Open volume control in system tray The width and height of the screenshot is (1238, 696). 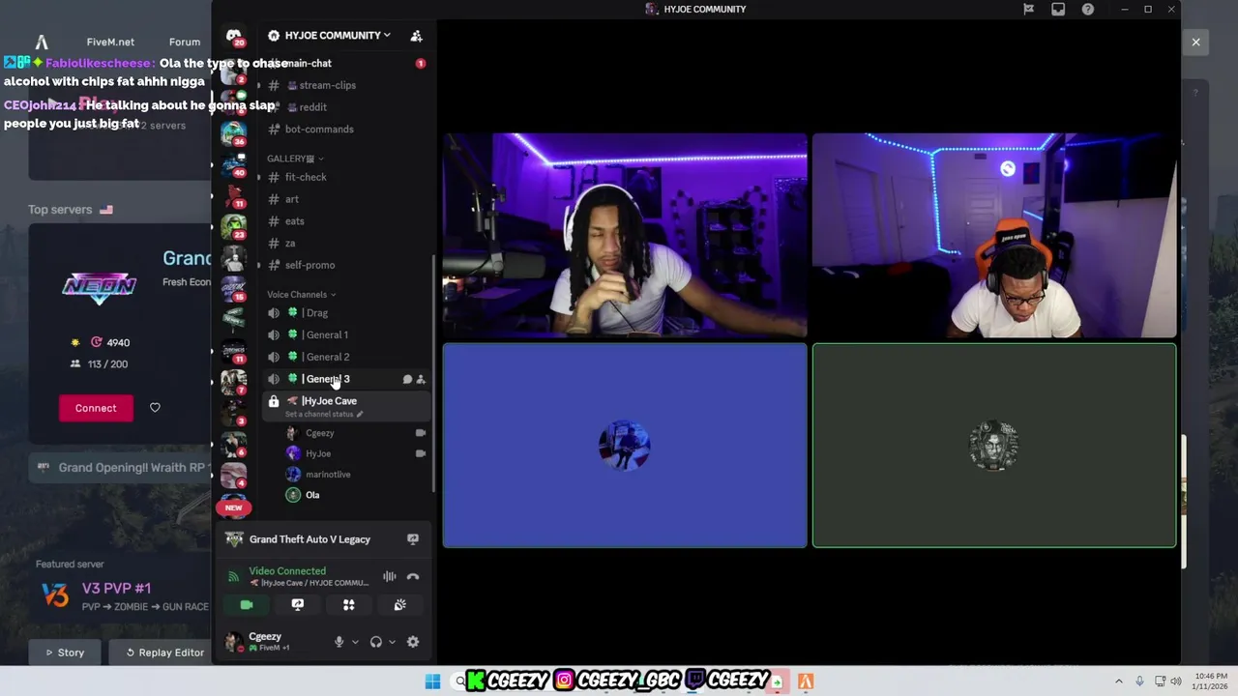(1176, 681)
